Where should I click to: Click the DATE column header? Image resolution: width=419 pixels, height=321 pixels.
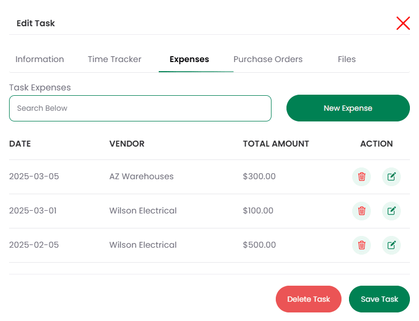click(x=20, y=143)
